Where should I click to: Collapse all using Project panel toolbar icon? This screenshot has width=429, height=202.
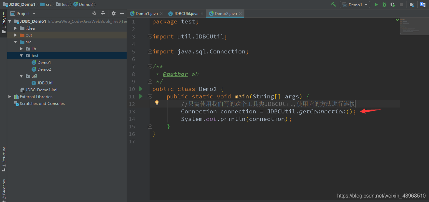tap(103, 13)
